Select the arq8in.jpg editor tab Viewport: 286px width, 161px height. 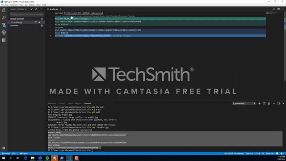coord(54,9)
